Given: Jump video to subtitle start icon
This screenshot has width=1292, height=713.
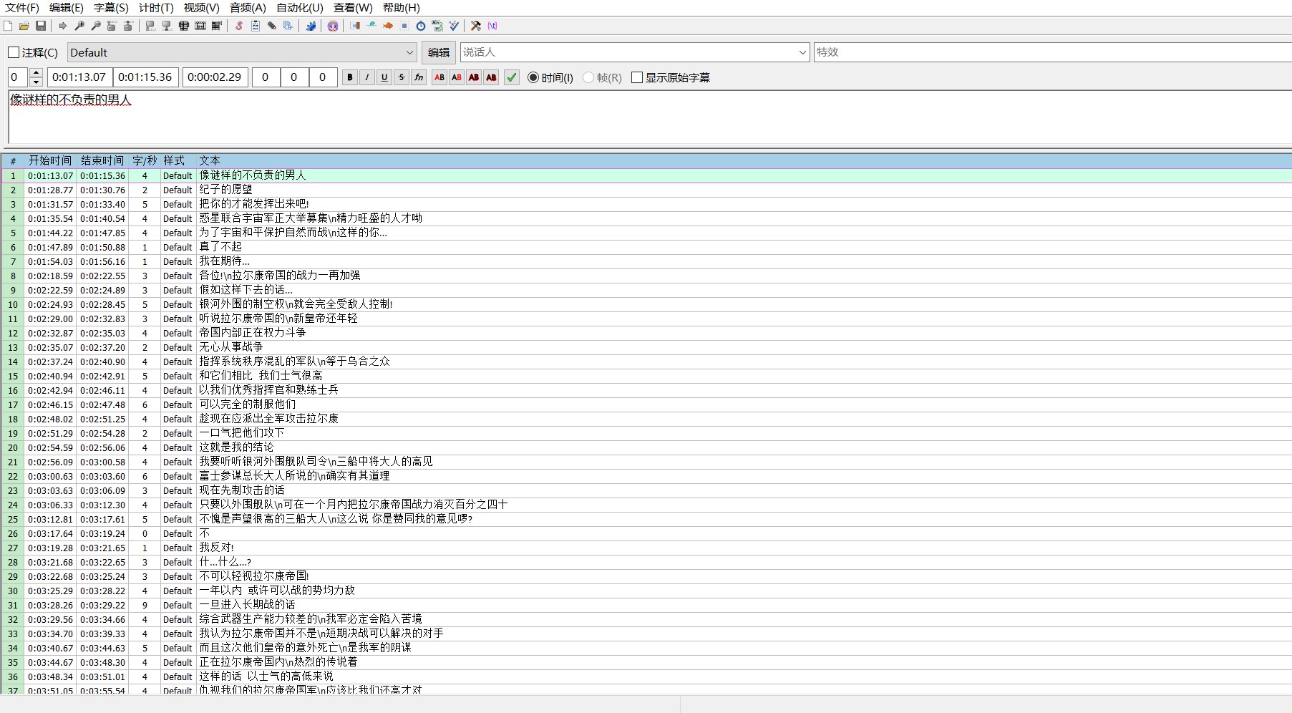Looking at the screenshot, I should coord(112,26).
